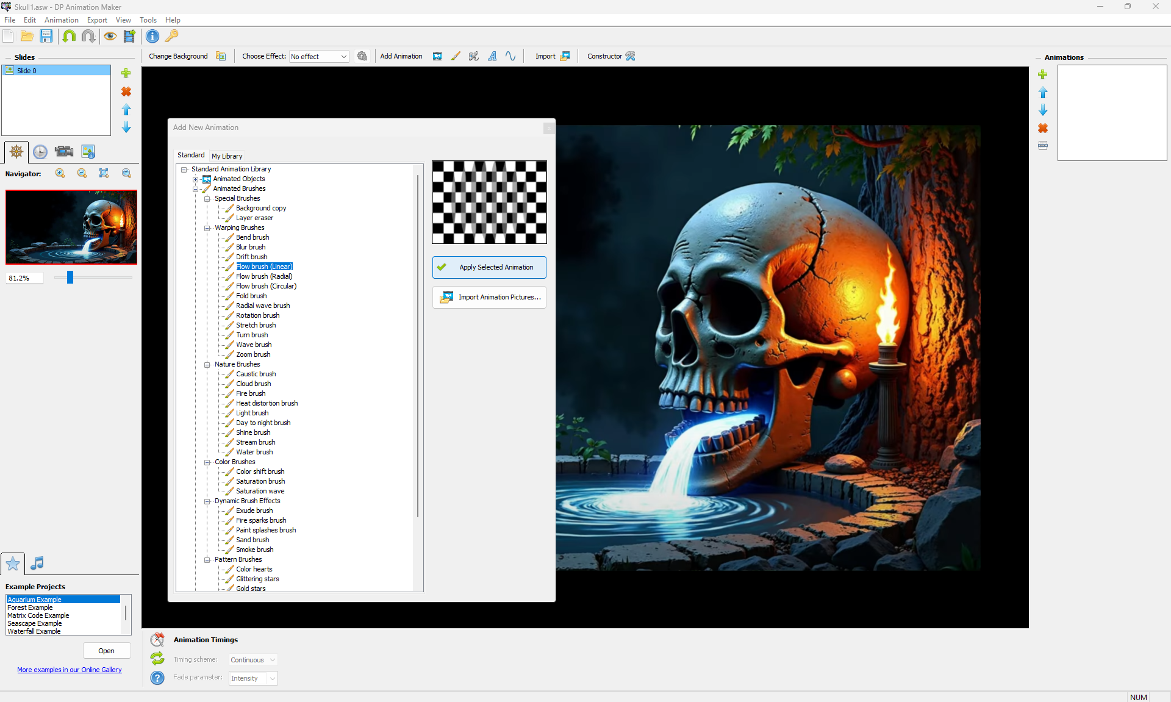Select Fire brush in the tree
Screen dimensions: 1171x702
coord(251,393)
